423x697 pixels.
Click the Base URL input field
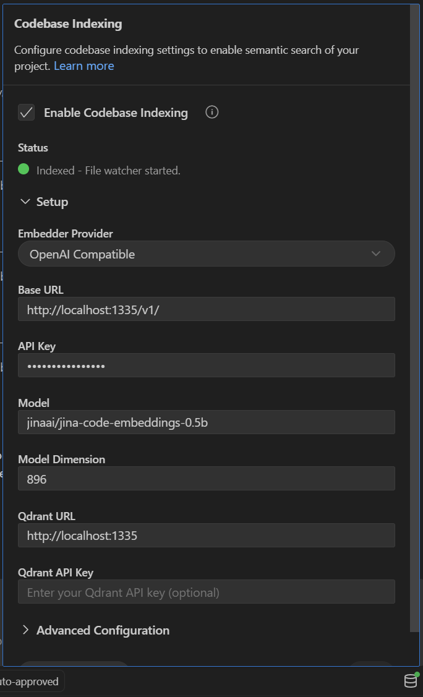click(206, 309)
